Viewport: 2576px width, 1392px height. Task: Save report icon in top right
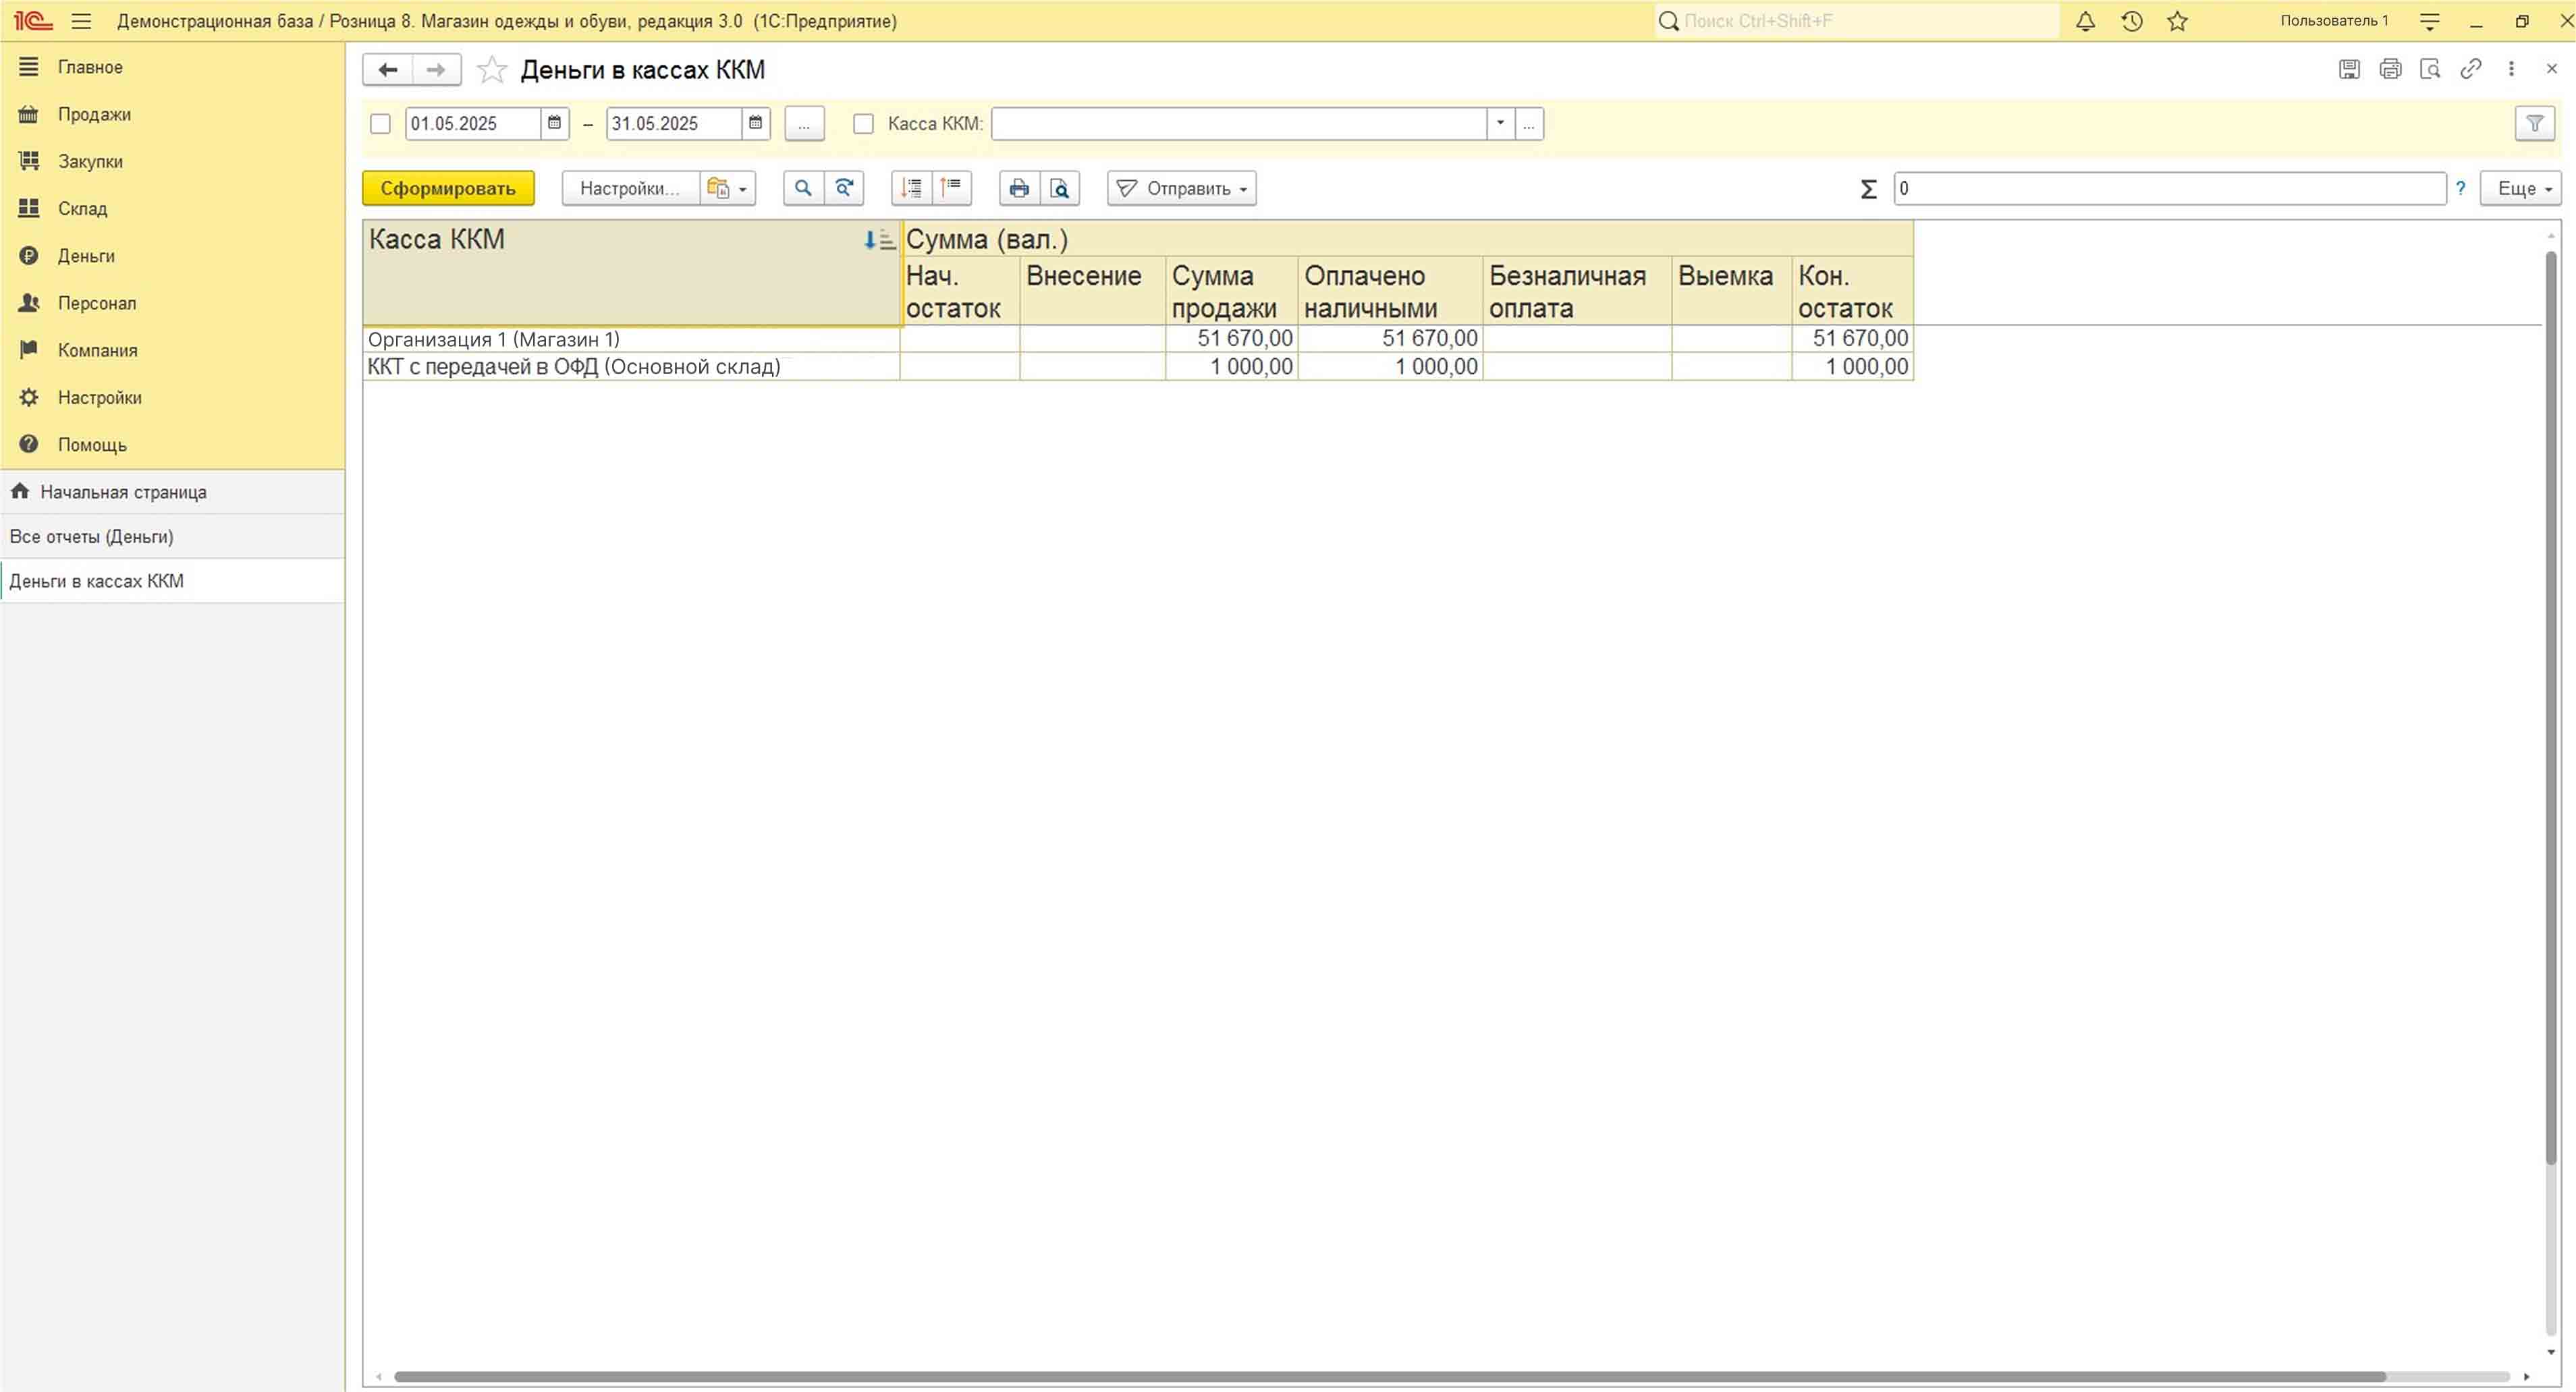2349,69
